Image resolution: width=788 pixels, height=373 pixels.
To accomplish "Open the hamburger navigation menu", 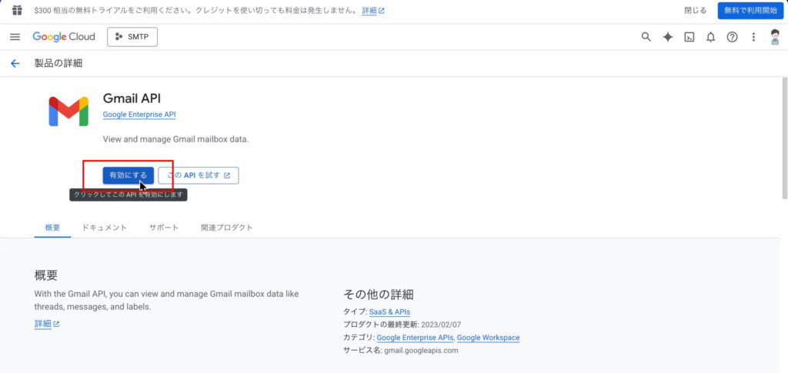I will click(x=15, y=37).
